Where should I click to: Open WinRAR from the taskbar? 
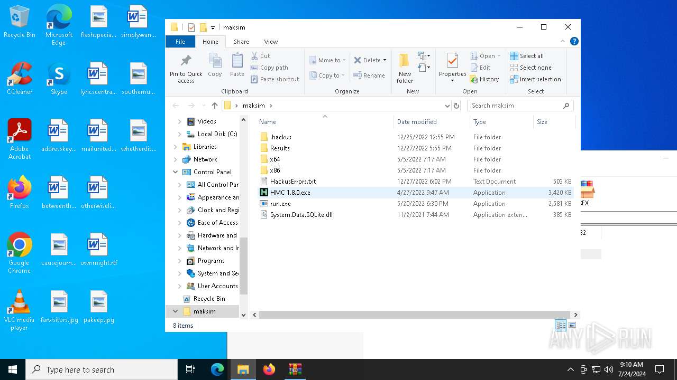(295, 369)
